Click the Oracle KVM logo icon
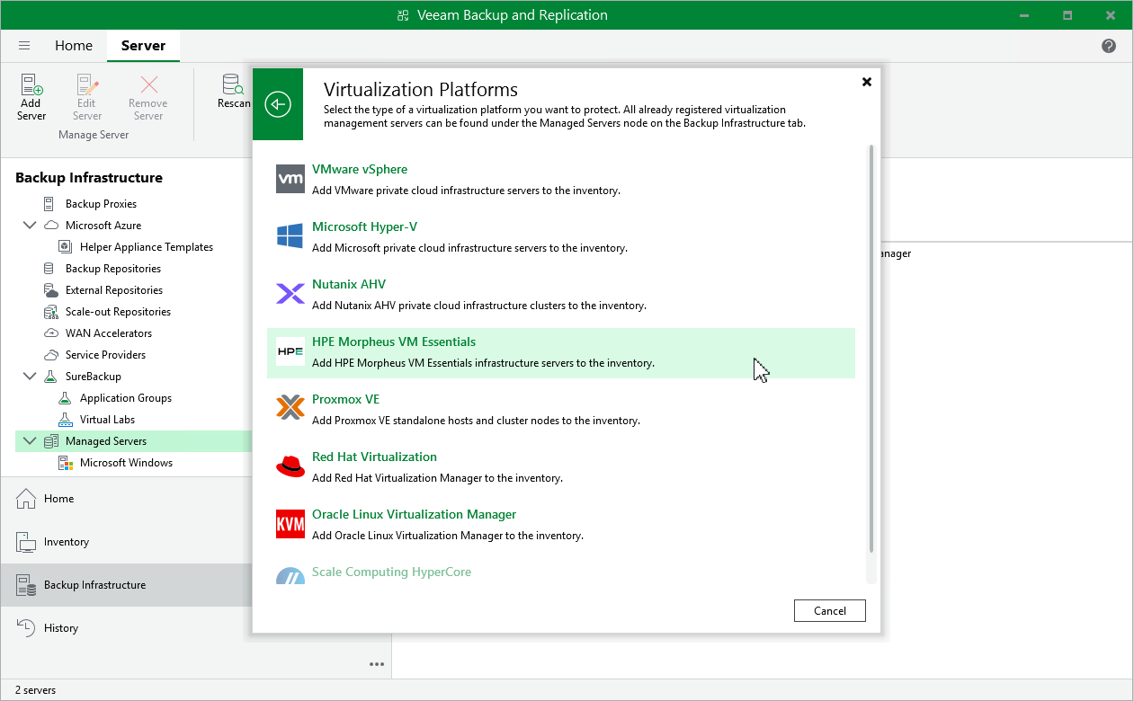 [x=290, y=524]
